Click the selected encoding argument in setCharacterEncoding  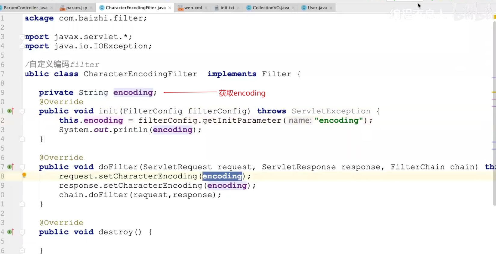222,176
